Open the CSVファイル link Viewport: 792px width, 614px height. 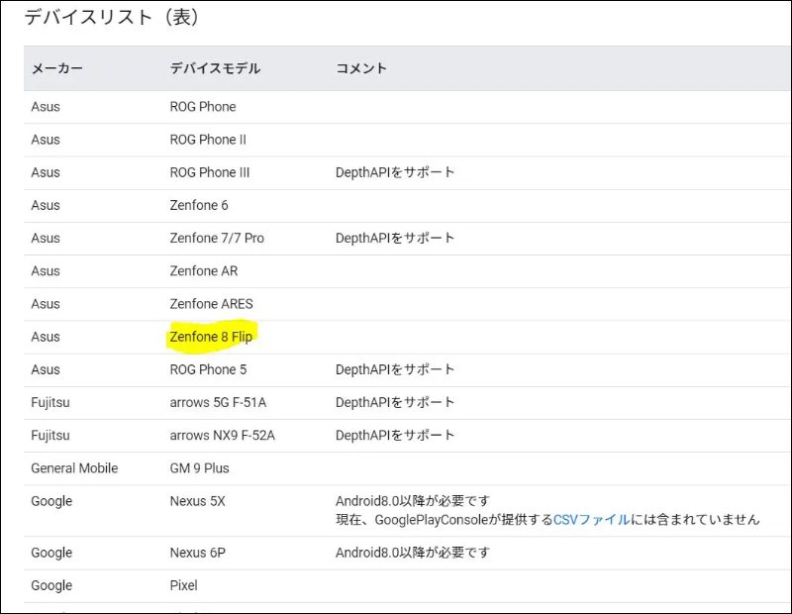coord(591,519)
